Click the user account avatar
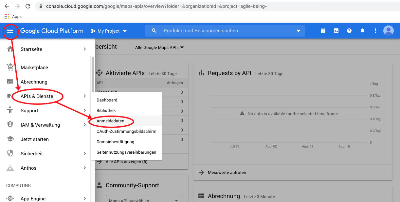This screenshot has width=400, height=202. pos(389,31)
